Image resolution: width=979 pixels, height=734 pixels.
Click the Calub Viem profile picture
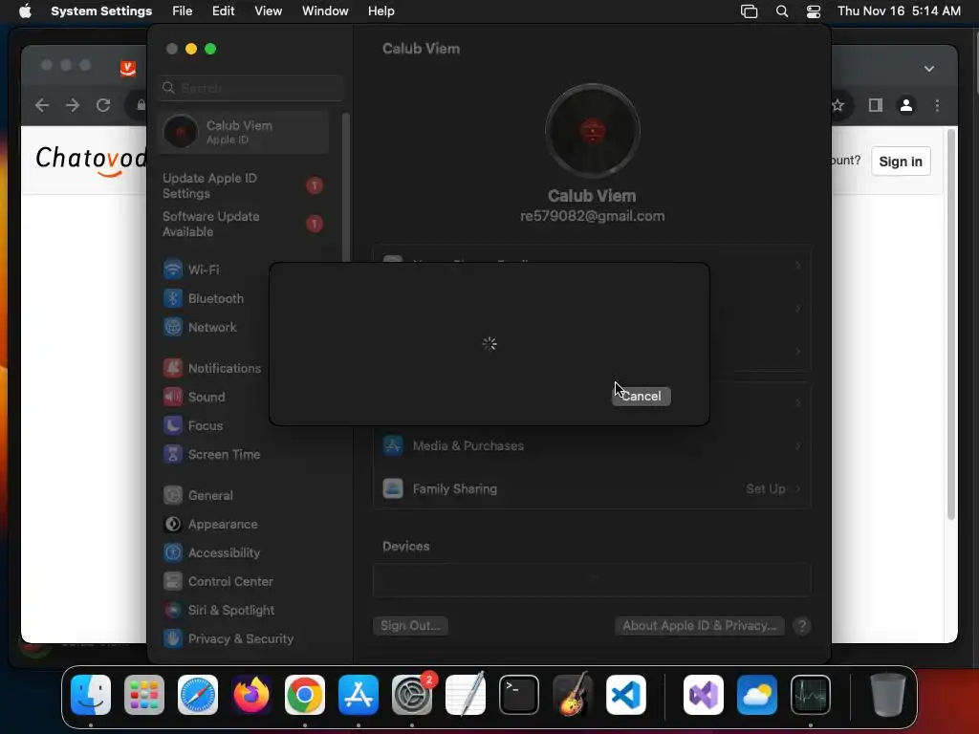(593, 131)
